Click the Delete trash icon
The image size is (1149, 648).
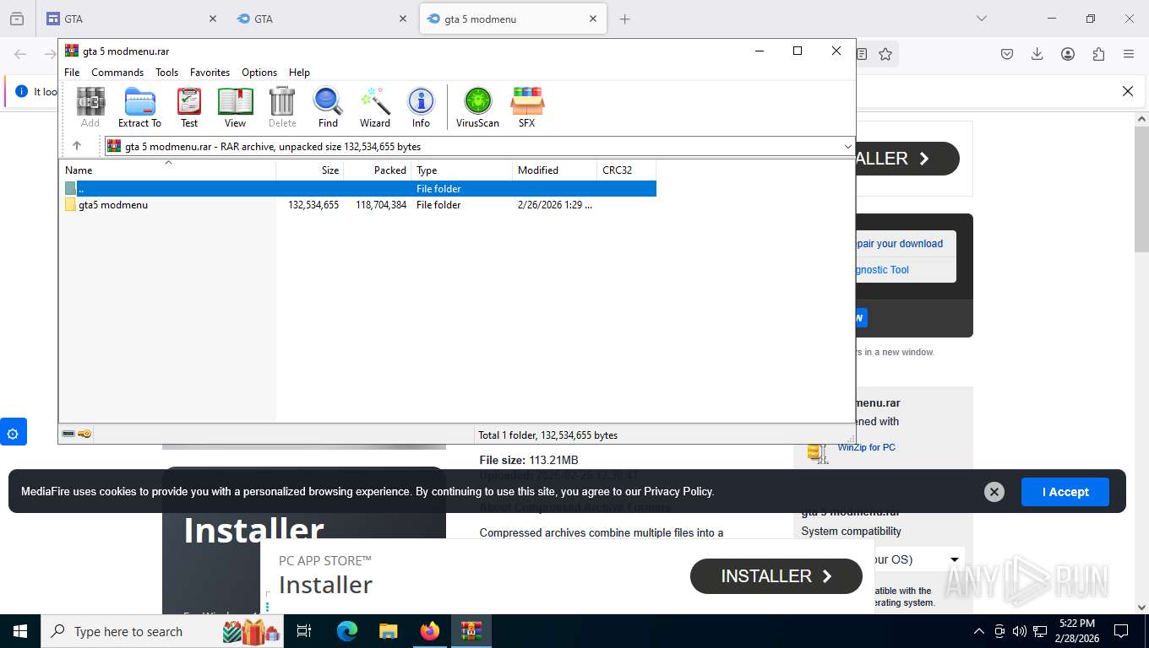coord(282,107)
